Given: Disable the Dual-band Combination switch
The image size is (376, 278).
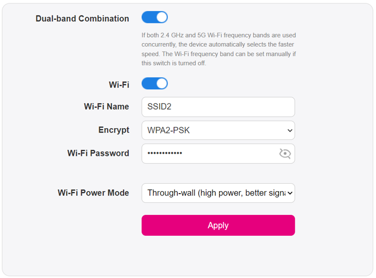Looking at the screenshot, I should click(x=155, y=17).
